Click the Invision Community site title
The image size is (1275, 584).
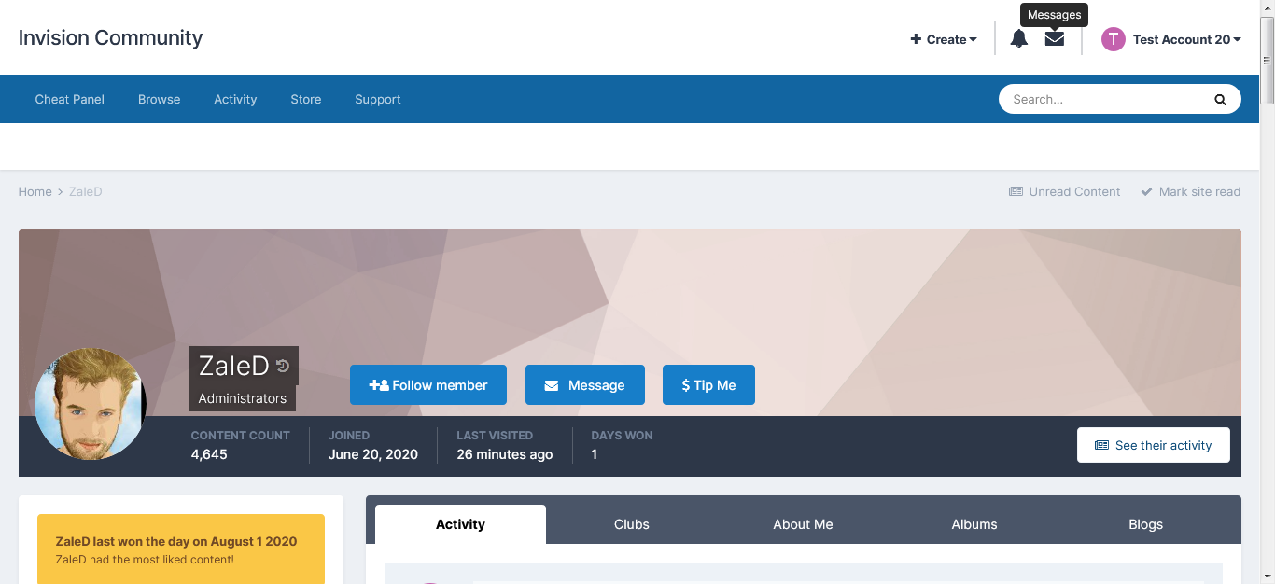[x=110, y=37]
